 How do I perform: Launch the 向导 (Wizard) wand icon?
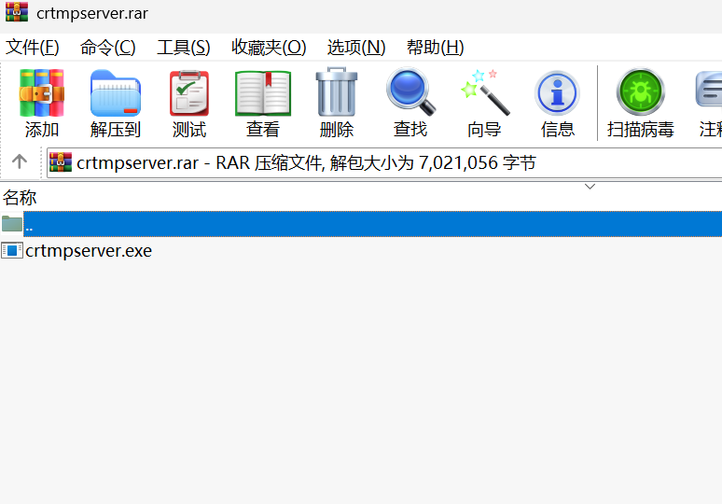click(x=484, y=92)
